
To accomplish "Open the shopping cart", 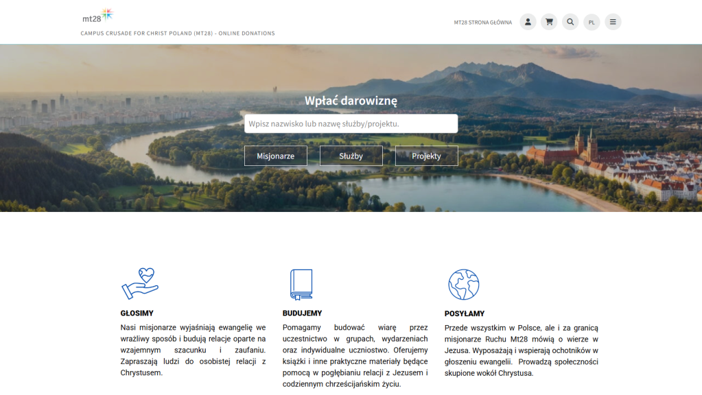I will point(549,22).
